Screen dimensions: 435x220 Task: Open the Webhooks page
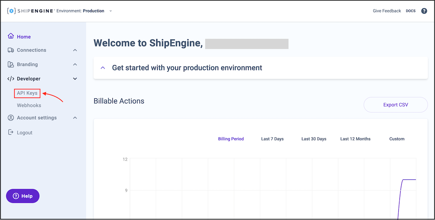point(29,105)
